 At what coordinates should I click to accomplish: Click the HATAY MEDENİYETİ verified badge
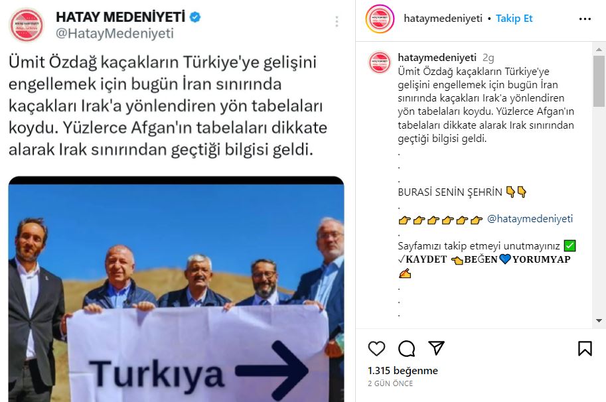pos(194,17)
